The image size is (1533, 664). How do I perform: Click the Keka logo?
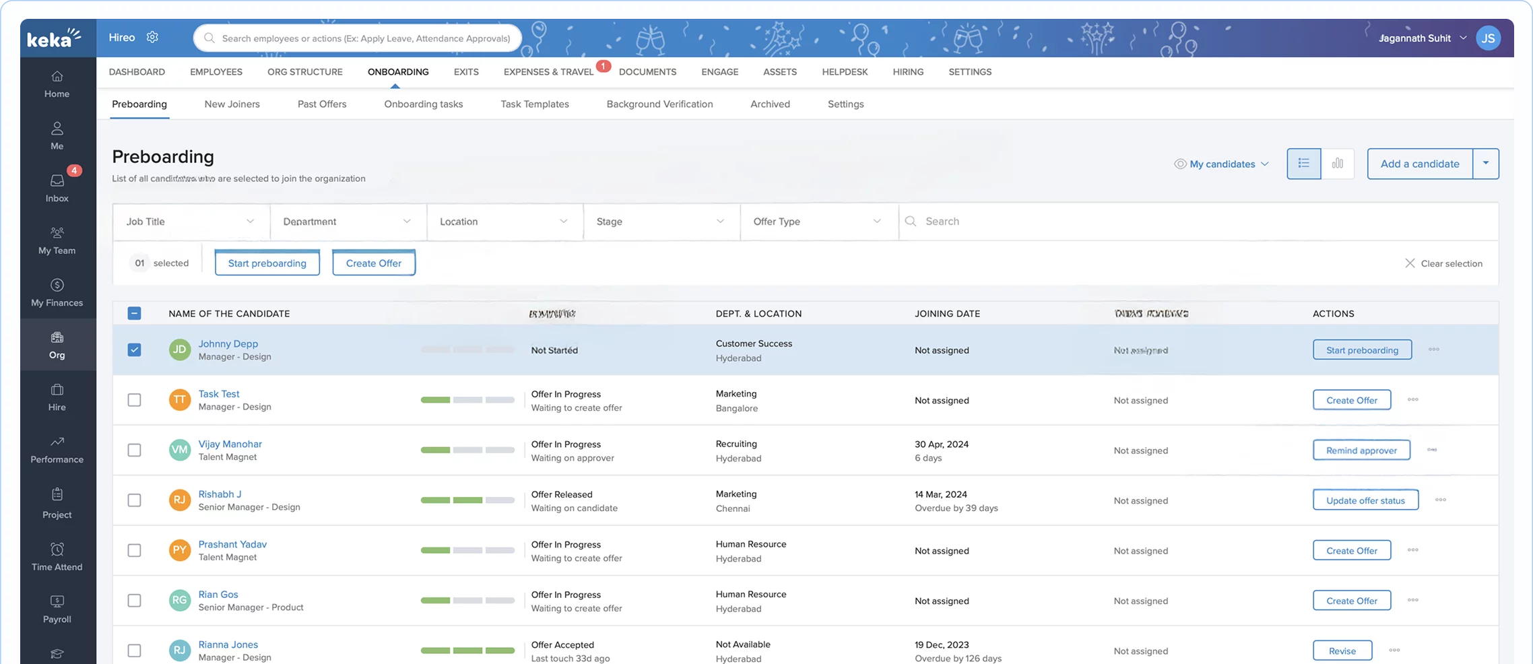54,38
